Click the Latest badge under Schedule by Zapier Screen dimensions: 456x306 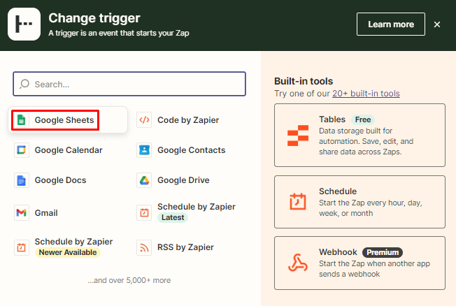click(173, 217)
